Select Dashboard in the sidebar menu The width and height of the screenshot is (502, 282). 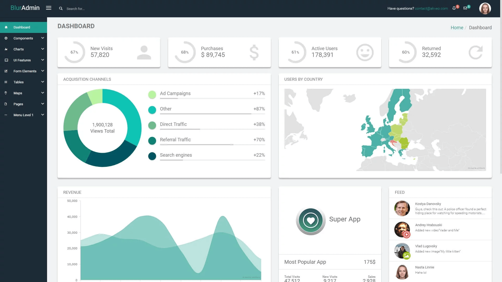coord(22,27)
